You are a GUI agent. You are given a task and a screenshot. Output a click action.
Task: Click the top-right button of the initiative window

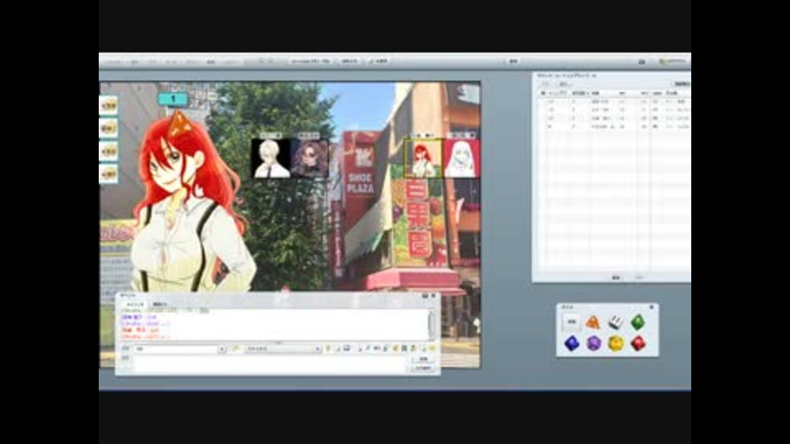(681, 84)
